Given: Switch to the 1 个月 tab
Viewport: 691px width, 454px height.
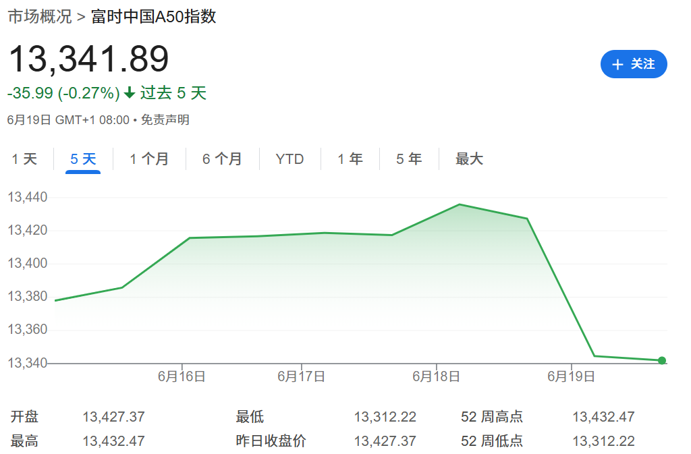Looking at the screenshot, I should tap(149, 159).
